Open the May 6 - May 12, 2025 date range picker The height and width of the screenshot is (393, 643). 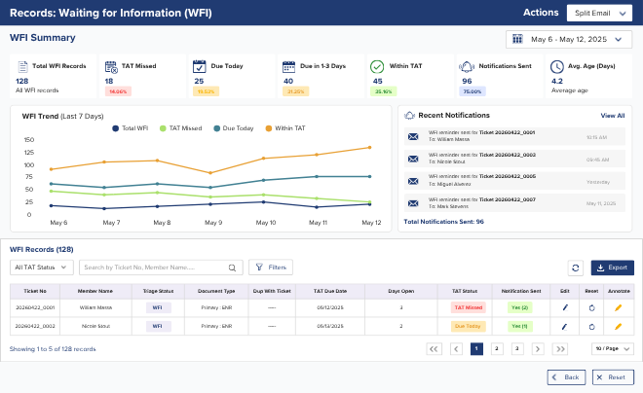[569, 39]
